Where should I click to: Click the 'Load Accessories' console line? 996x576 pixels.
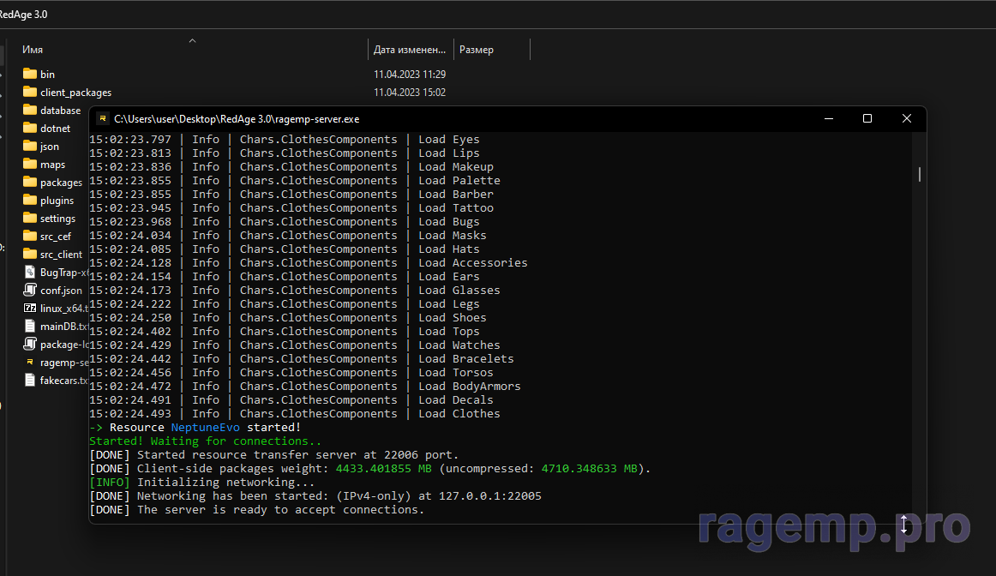308,263
